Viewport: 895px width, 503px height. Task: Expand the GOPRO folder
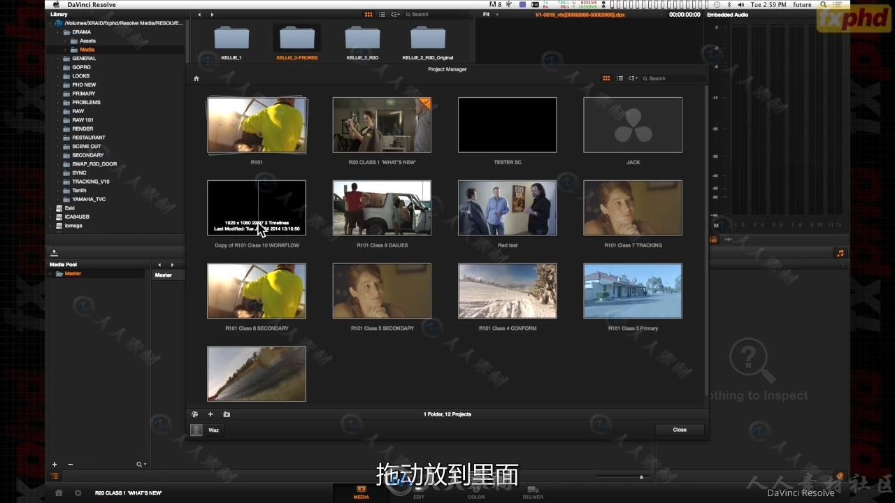tap(58, 67)
